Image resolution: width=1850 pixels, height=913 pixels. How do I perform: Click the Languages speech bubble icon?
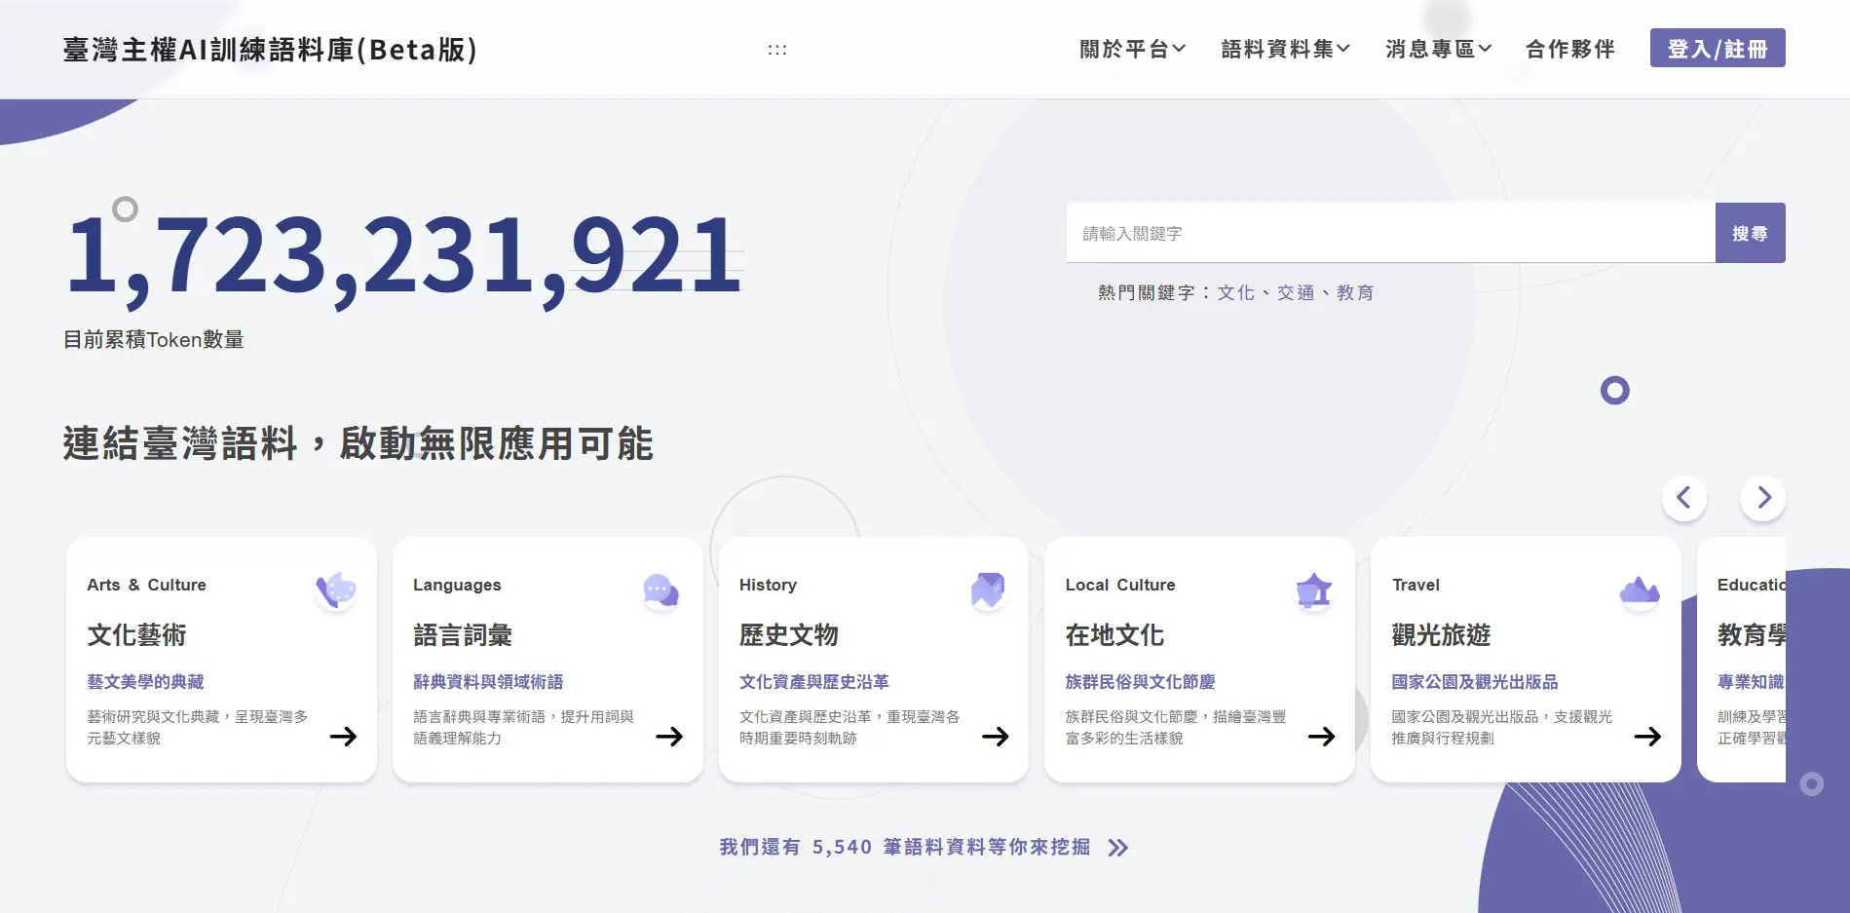[x=661, y=590]
